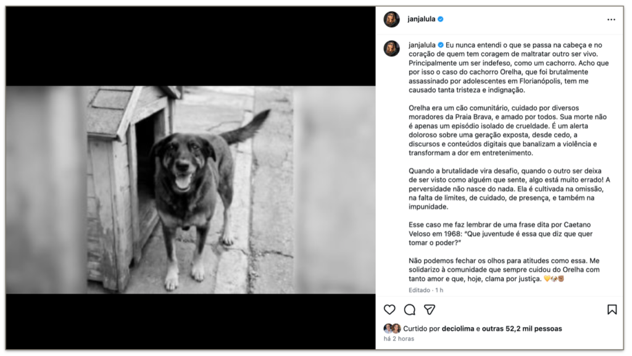This screenshot has width=632, height=356.
Task: Click the header janjalula profile picture
Action: (391, 19)
